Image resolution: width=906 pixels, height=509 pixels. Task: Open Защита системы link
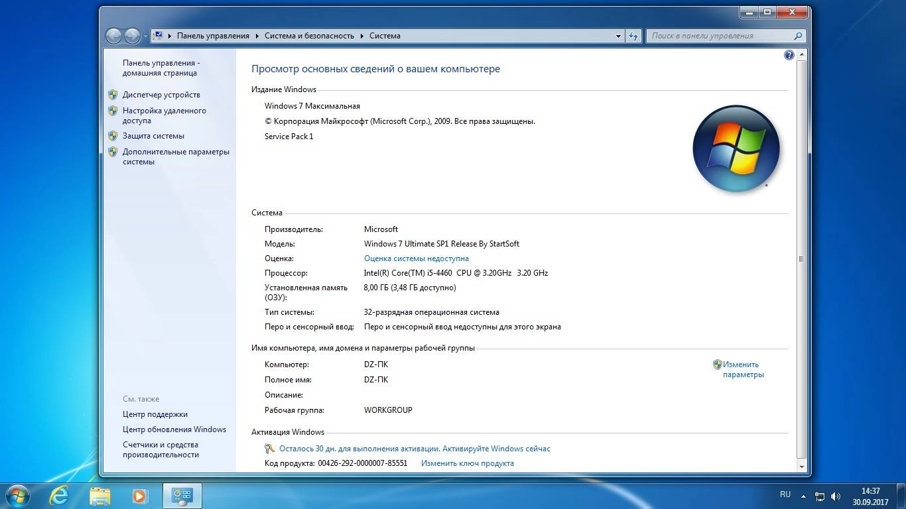coord(153,136)
